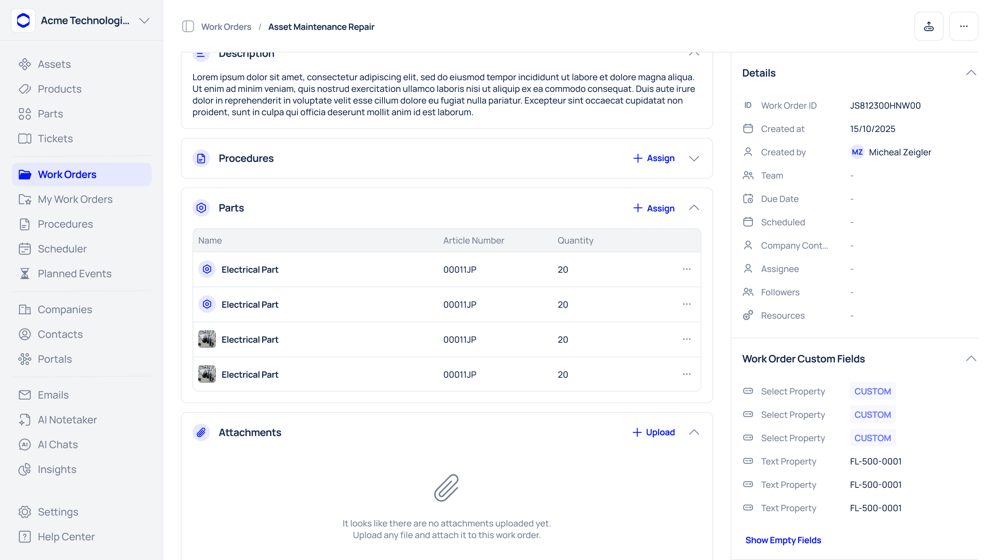Click the Acme Technologies logo
996x560 pixels.
pyautogui.click(x=23, y=20)
